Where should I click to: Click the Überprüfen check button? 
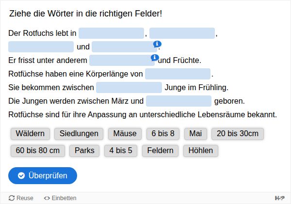[x=43, y=175]
